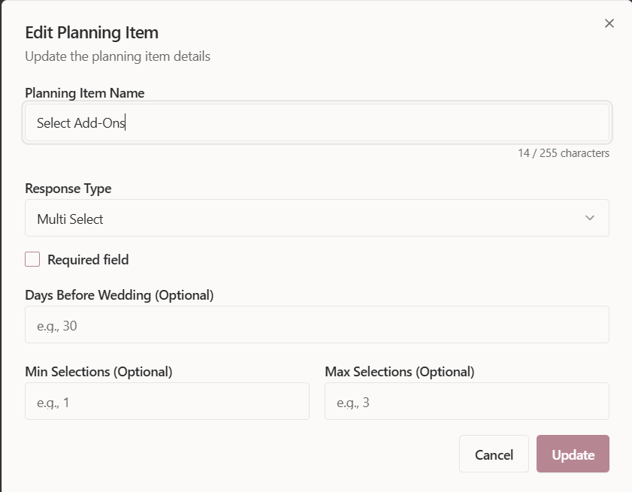Click the 'Response Type' label

[x=68, y=189]
